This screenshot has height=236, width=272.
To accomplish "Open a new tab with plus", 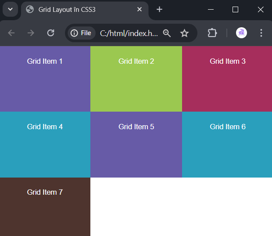I will click(x=159, y=9).
